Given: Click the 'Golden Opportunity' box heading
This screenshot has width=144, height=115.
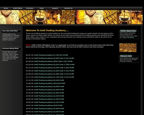Looking at the screenshot, I should [x=128, y=31].
